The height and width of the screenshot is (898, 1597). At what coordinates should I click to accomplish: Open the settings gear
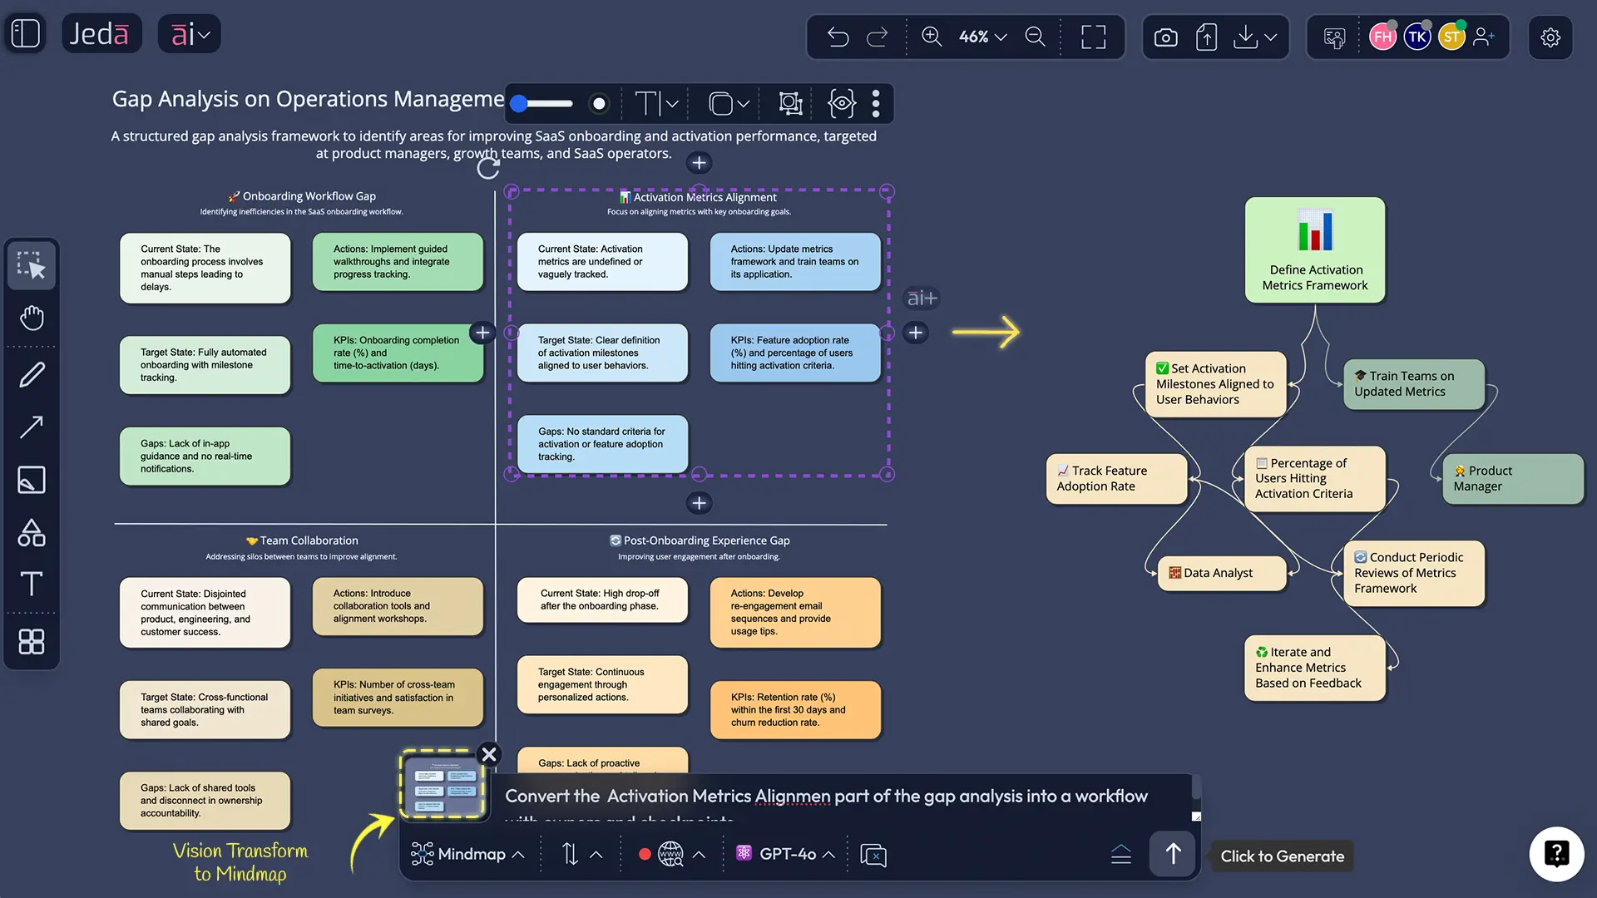point(1550,37)
